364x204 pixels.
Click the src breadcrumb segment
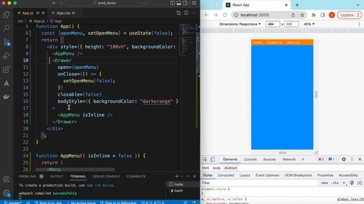point(20,21)
